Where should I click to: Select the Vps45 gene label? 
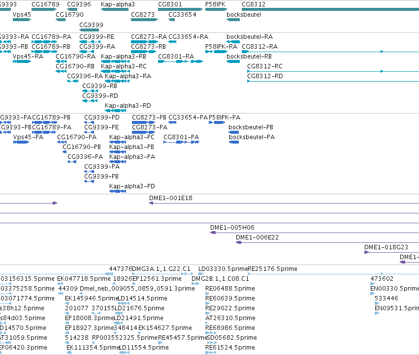click(22, 14)
